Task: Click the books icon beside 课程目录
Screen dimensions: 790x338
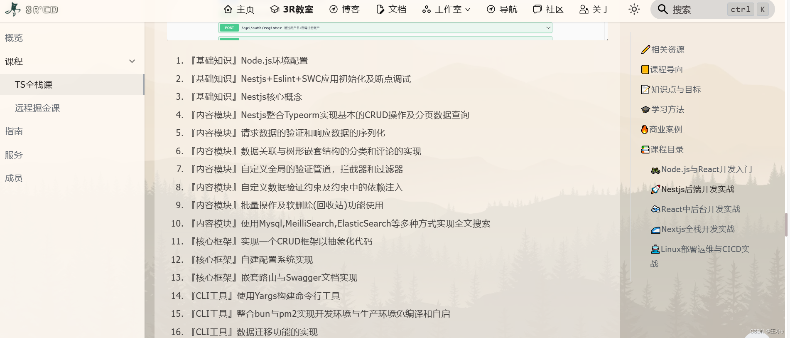Action: 645,149
